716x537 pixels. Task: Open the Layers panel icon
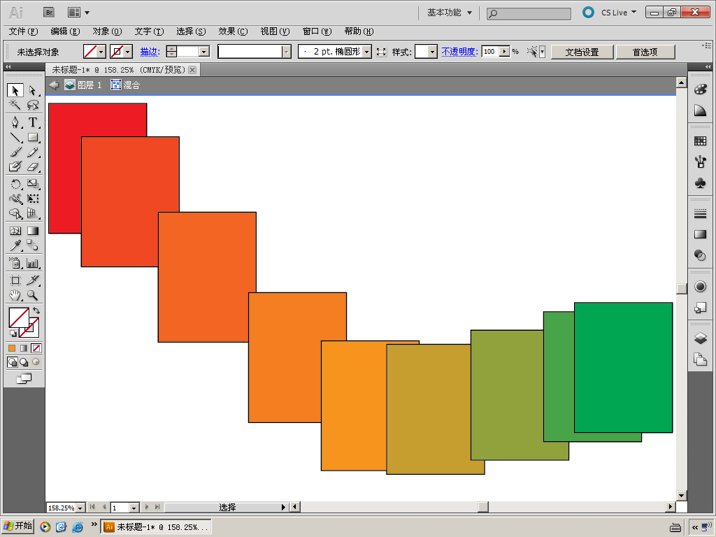point(700,338)
